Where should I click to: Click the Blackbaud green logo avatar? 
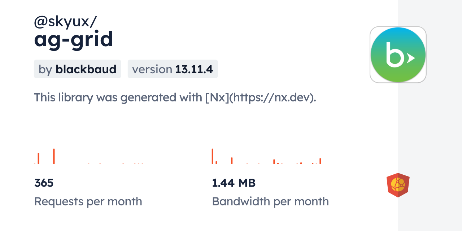coord(398,55)
